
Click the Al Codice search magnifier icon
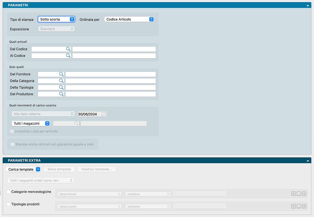tap(68, 56)
